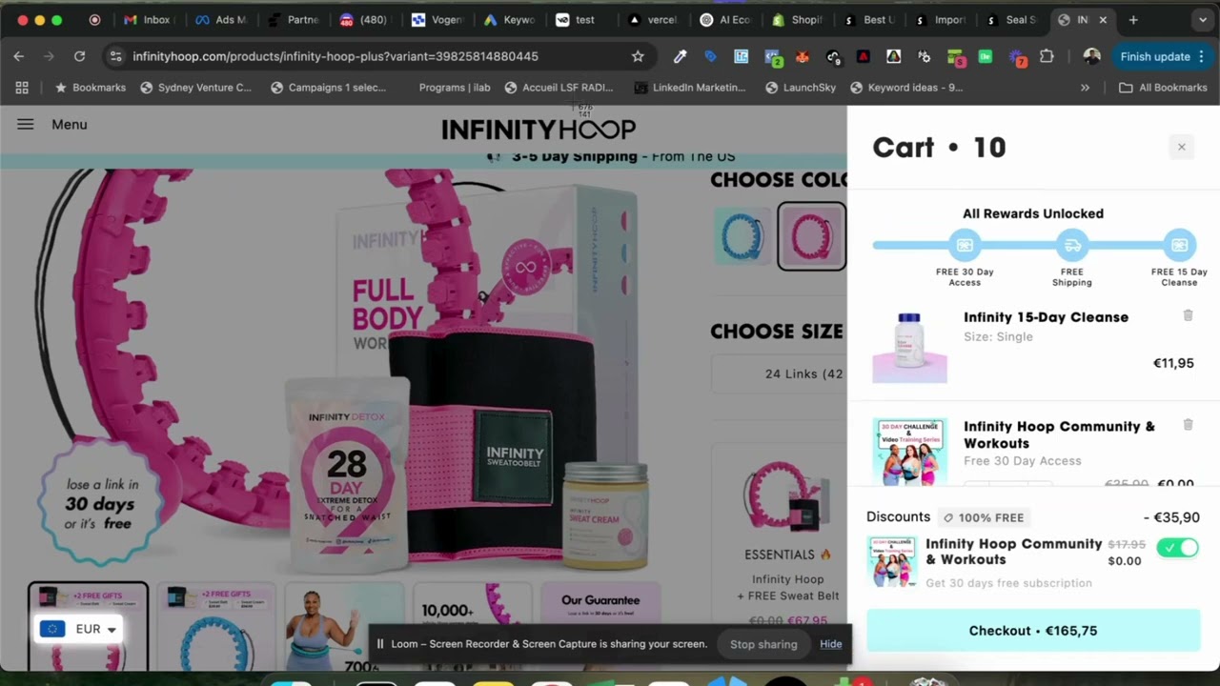The height and width of the screenshot is (686, 1220).
Task: Open Sydney Venture C... bookmark
Action: tap(195, 88)
